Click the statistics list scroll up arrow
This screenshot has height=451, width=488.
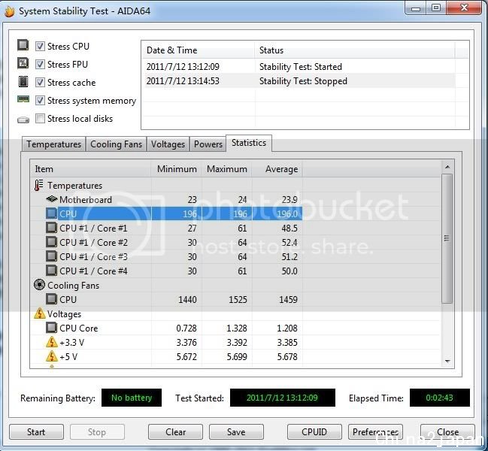[x=447, y=167]
